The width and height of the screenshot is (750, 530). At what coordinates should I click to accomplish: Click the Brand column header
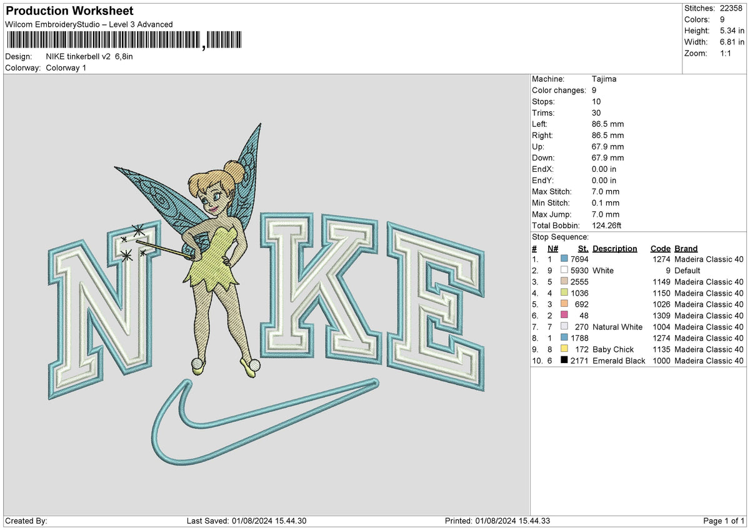point(686,249)
